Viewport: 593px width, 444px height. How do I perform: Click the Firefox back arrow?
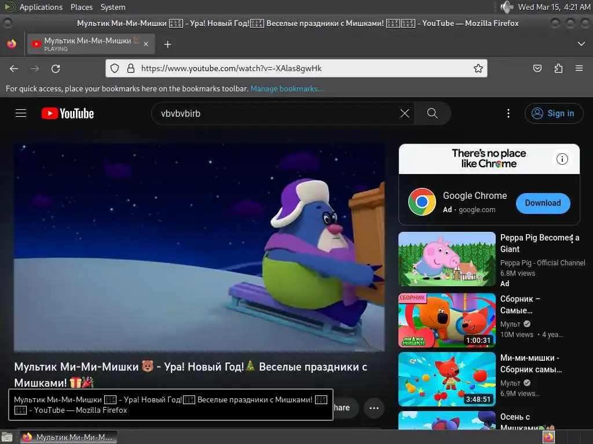point(14,68)
